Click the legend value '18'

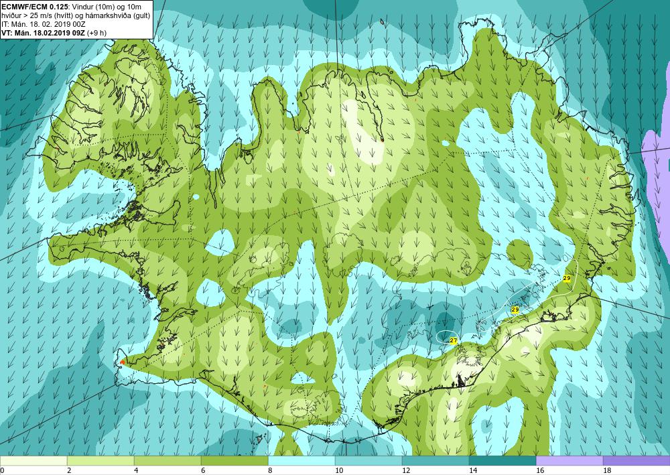point(607,471)
